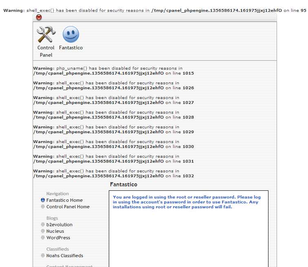Image resolution: width=308 pixels, height=267 pixels.
Task: Close the panel with the red X button
Action: [39, 17]
